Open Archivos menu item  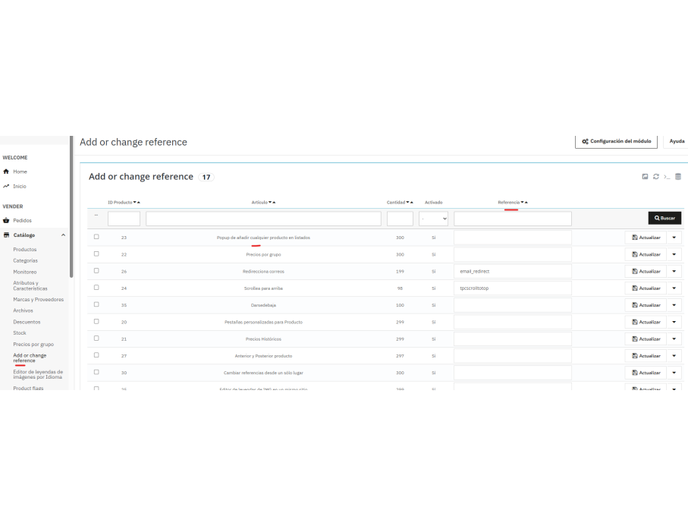(x=23, y=310)
